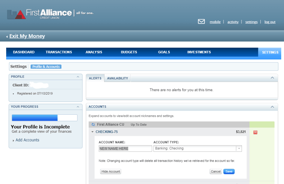Collapse the YOUR PROGRESS panel chevron

pos(78,107)
